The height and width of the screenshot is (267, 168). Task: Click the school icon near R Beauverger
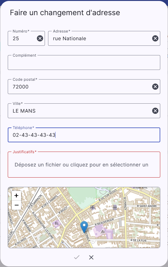pos(103,232)
